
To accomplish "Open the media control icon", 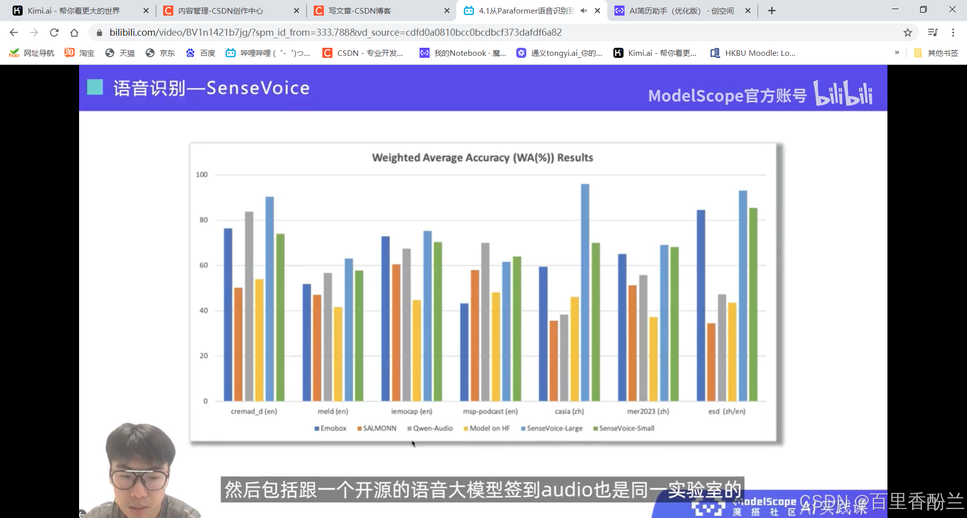I will (x=933, y=33).
